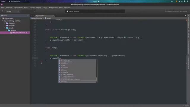Choose sharedMaterial in the autocomplete list
This screenshot has width=190, height=107.
[77, 62]
